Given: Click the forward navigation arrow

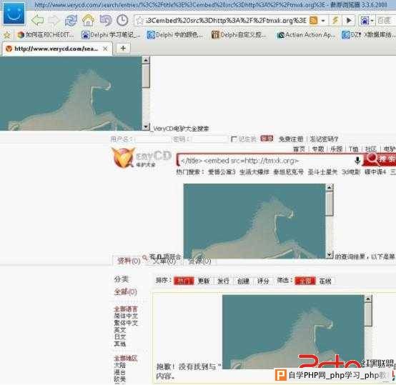Looking at the screenshot, I should coord(54,20).
